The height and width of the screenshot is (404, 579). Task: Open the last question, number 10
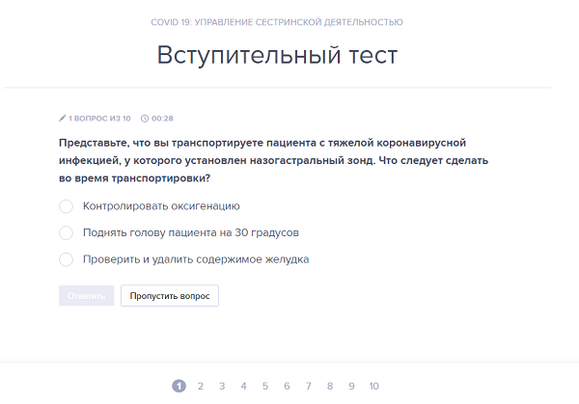373,386
